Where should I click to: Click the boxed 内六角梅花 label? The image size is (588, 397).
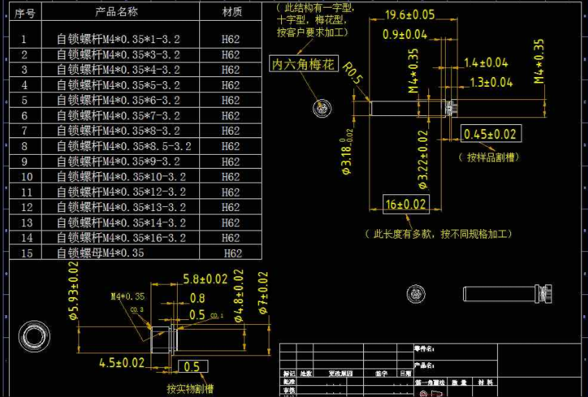pyautogui.click(x=303, y=65)
